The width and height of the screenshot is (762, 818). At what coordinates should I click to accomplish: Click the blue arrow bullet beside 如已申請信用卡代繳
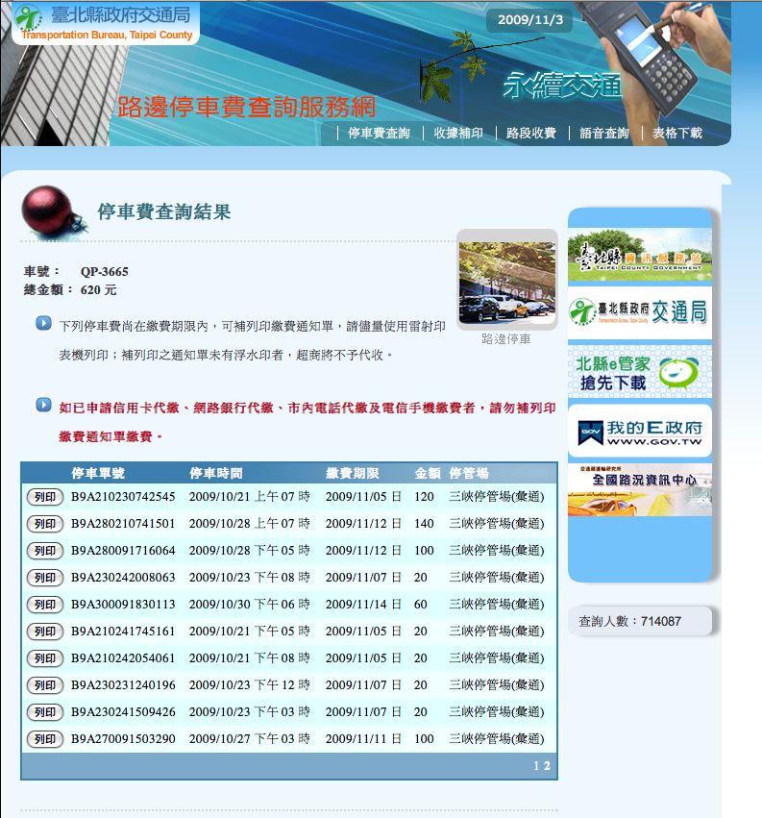pyautogui.click(x=43, y=405)
